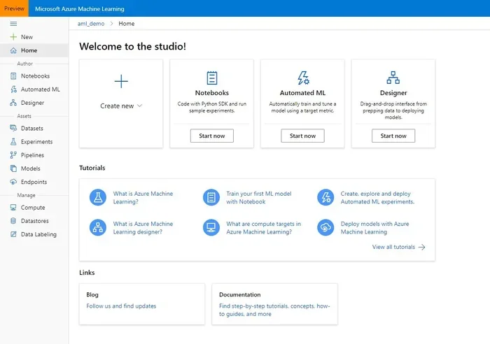The image size is (490, 344).
Task: Click the Automated ML sidebar icon
Action: pos(13,89)
